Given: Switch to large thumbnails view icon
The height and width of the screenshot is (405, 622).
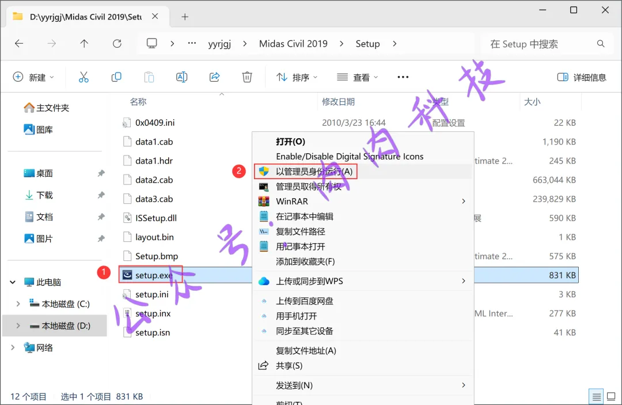Looking at the screenshot, I should coord(611,396).
